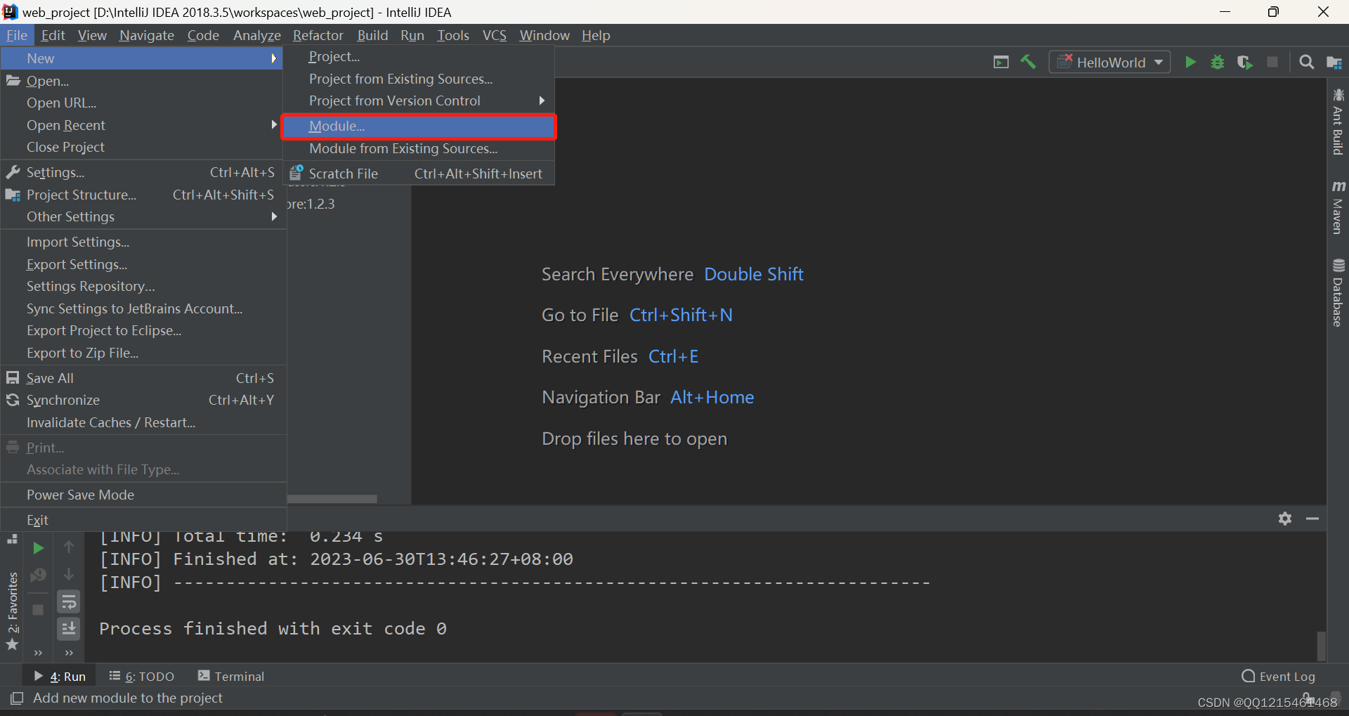Open the Ant Build side panel
This screenshot has width=1349, height=716.
(1338, 122)
